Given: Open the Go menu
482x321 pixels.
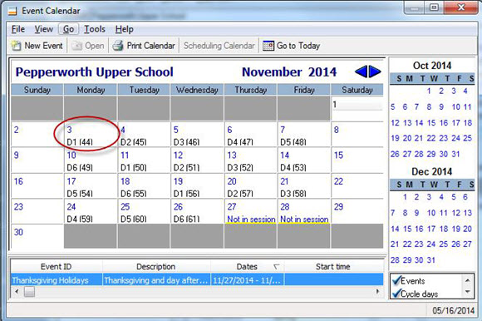Looking at the screenshot, I should [68, 29].
